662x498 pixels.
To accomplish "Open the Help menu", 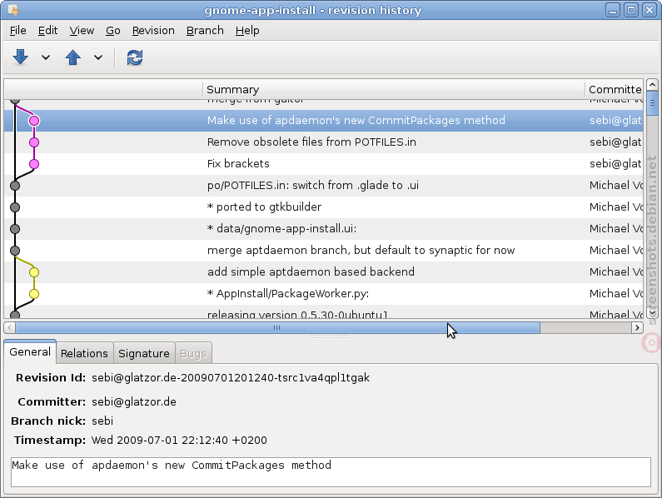I will tap(247, 31).
